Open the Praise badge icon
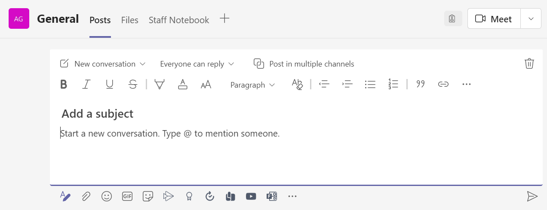Image resolution: width=547 pixels, height=210 pixels. 189,196
